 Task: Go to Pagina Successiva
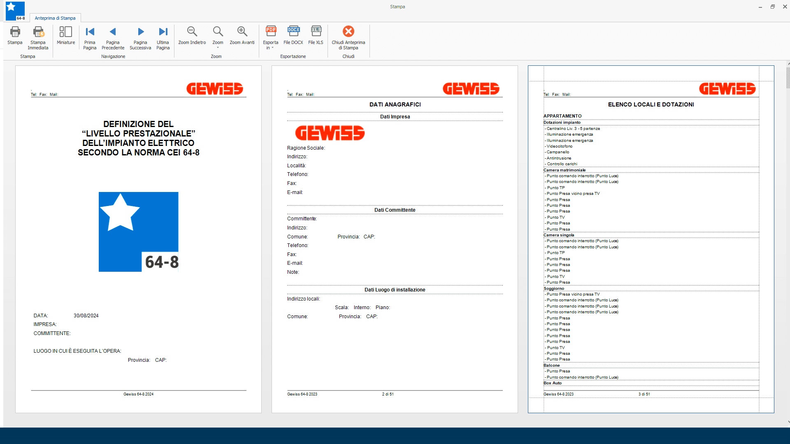[x=140, y=38]
